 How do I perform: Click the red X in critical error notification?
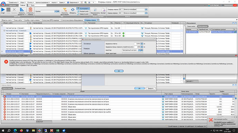[x=211, y=120]
